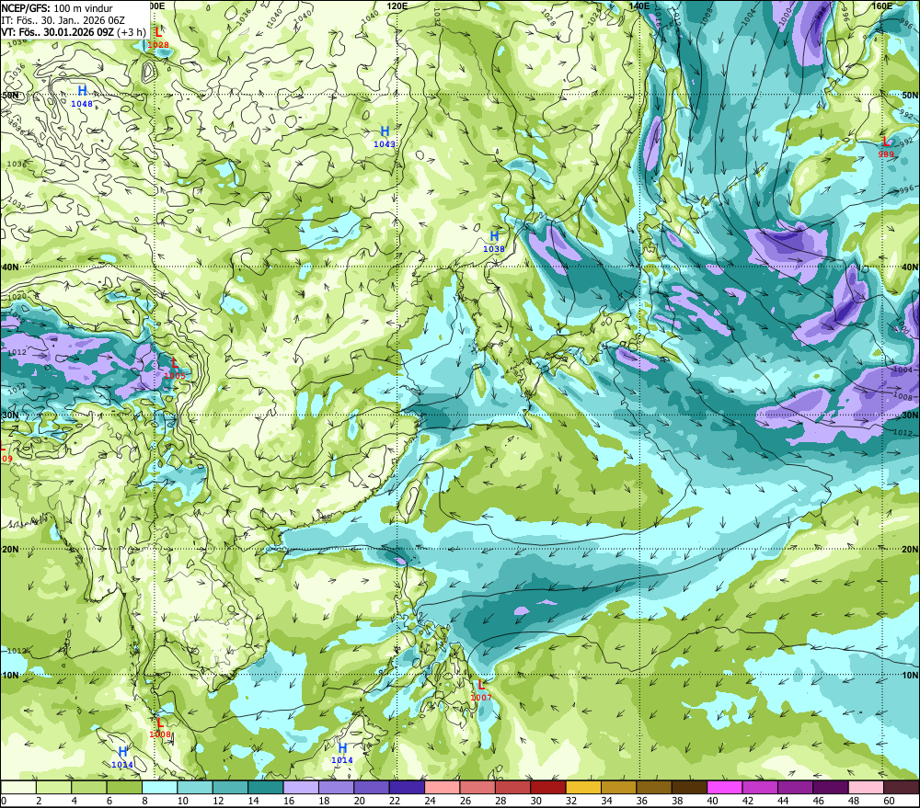920x808 pixels.
Task: Click the legend value label 60
Action: pos(889,801)
